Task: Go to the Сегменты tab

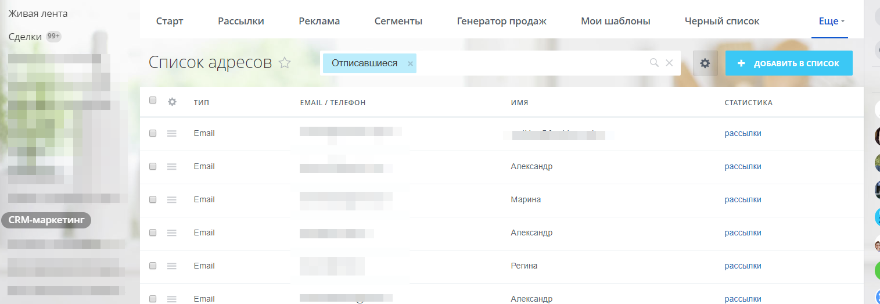Action: coord(398,22)
